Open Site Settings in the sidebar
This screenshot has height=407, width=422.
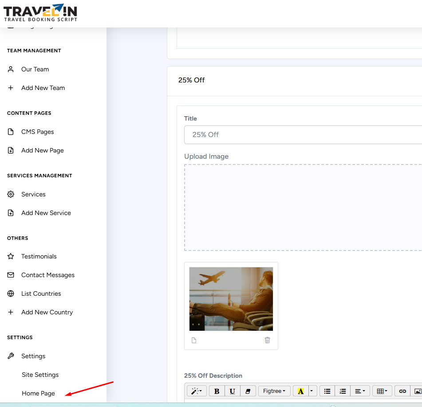(40, 375)
